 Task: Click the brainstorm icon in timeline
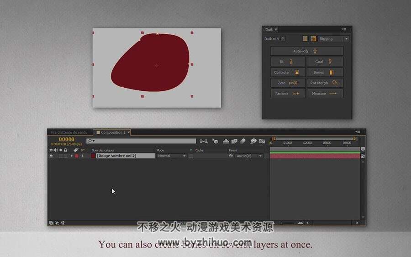tap(253, 141)
